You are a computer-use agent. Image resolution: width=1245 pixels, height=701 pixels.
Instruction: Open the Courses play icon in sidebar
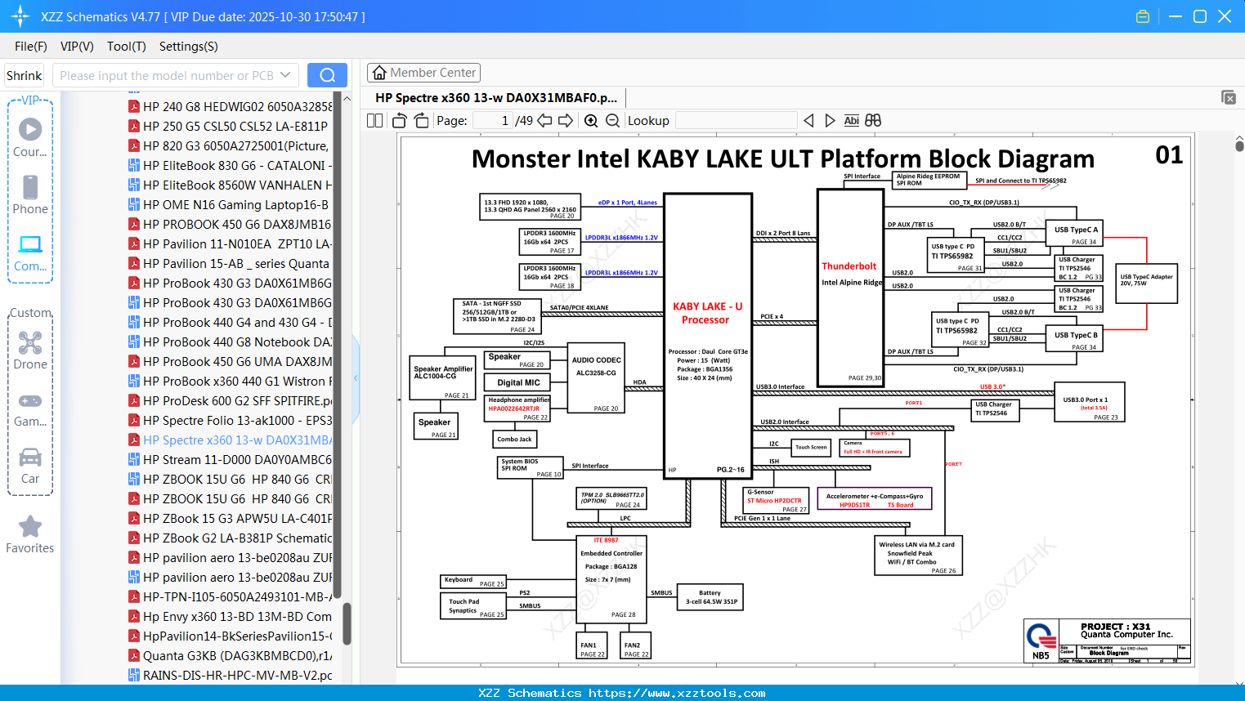[30, 129]
